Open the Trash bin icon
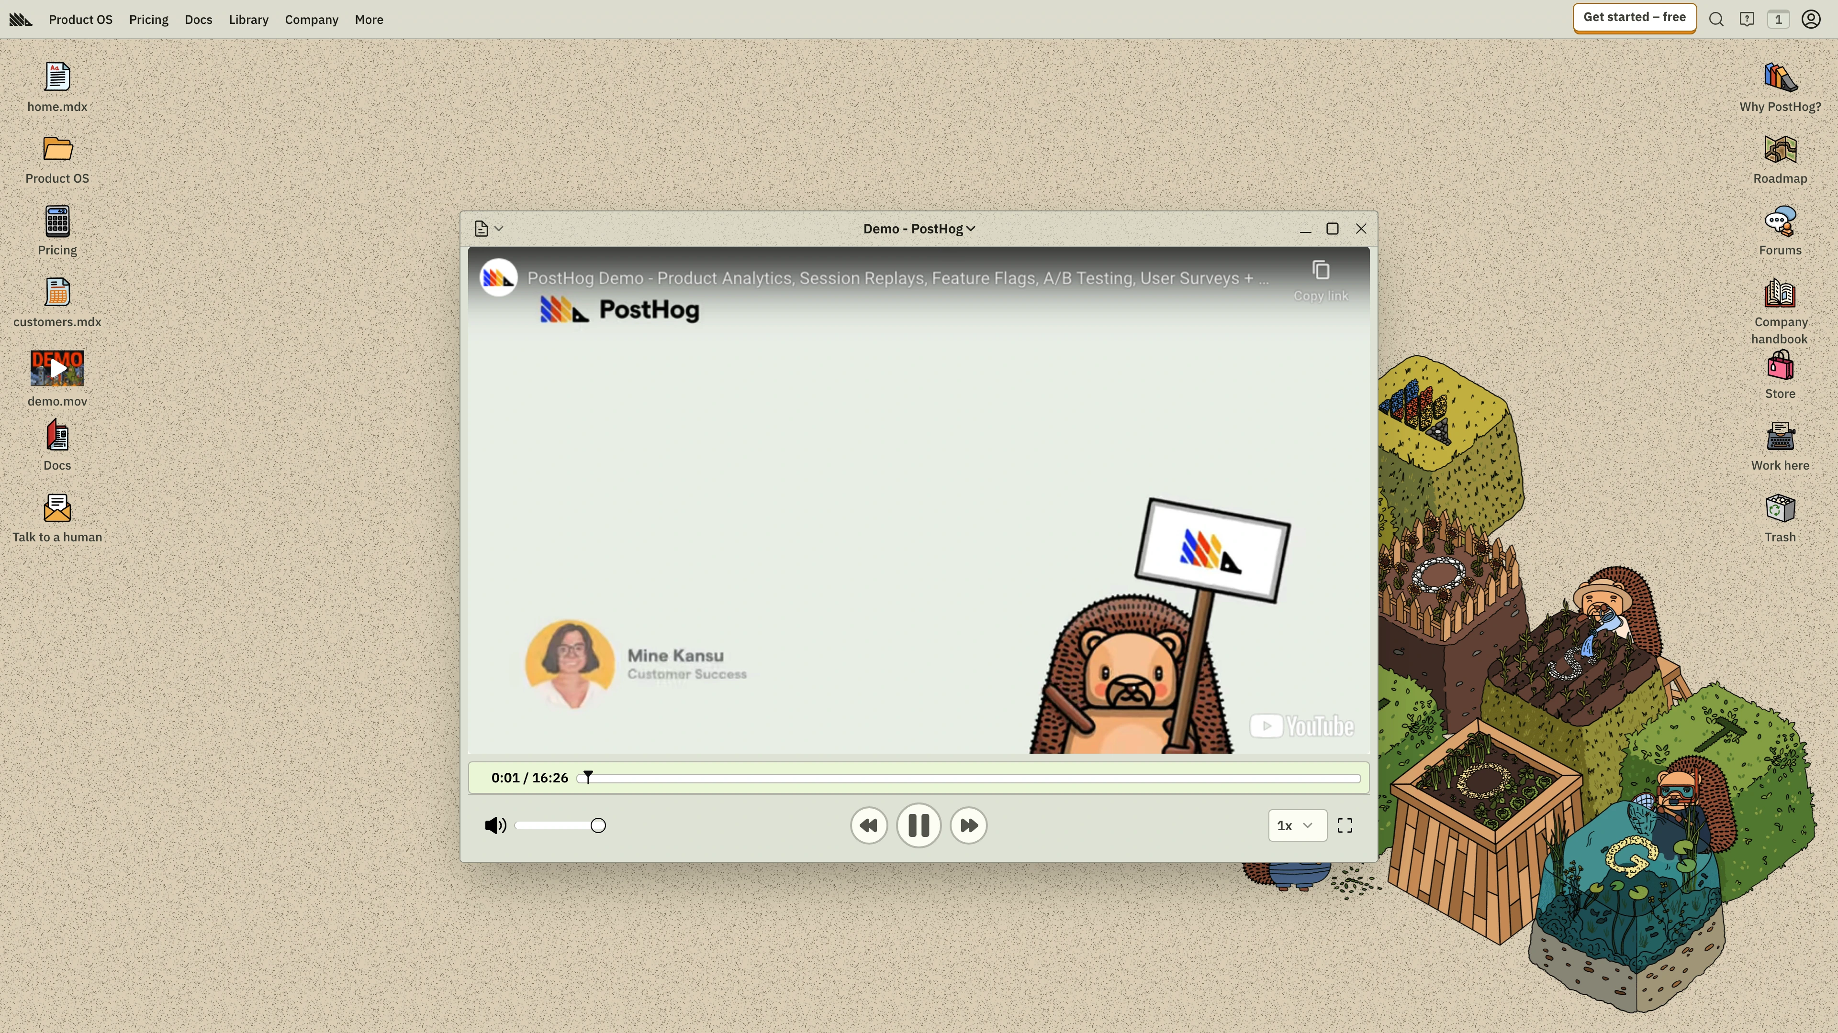The image size is (1838, 1033). coord(1780,508)
